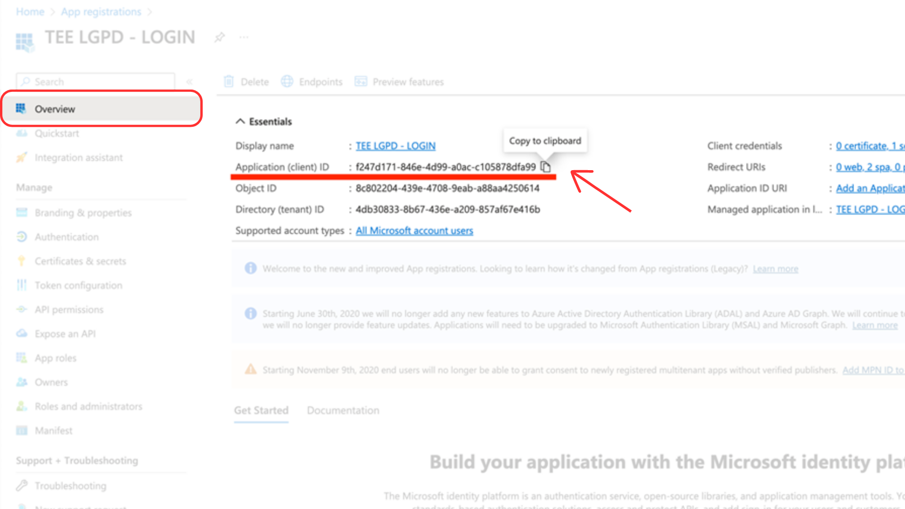Select the Get Started tab
This screenshot has height=509, width=905.
[261, 410]
